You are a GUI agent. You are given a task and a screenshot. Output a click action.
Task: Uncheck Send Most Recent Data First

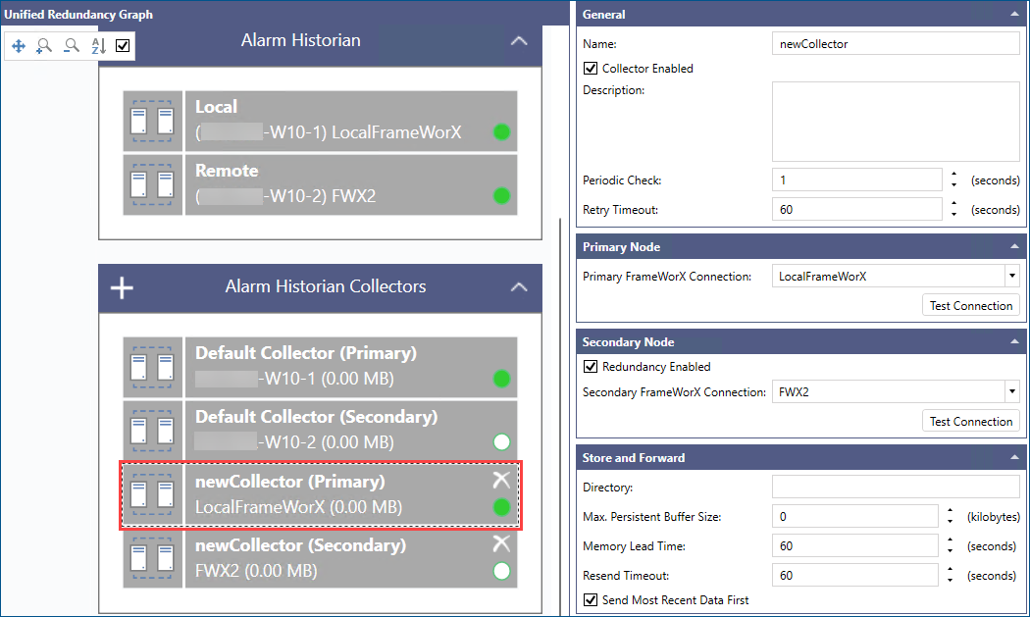point(591,599)
